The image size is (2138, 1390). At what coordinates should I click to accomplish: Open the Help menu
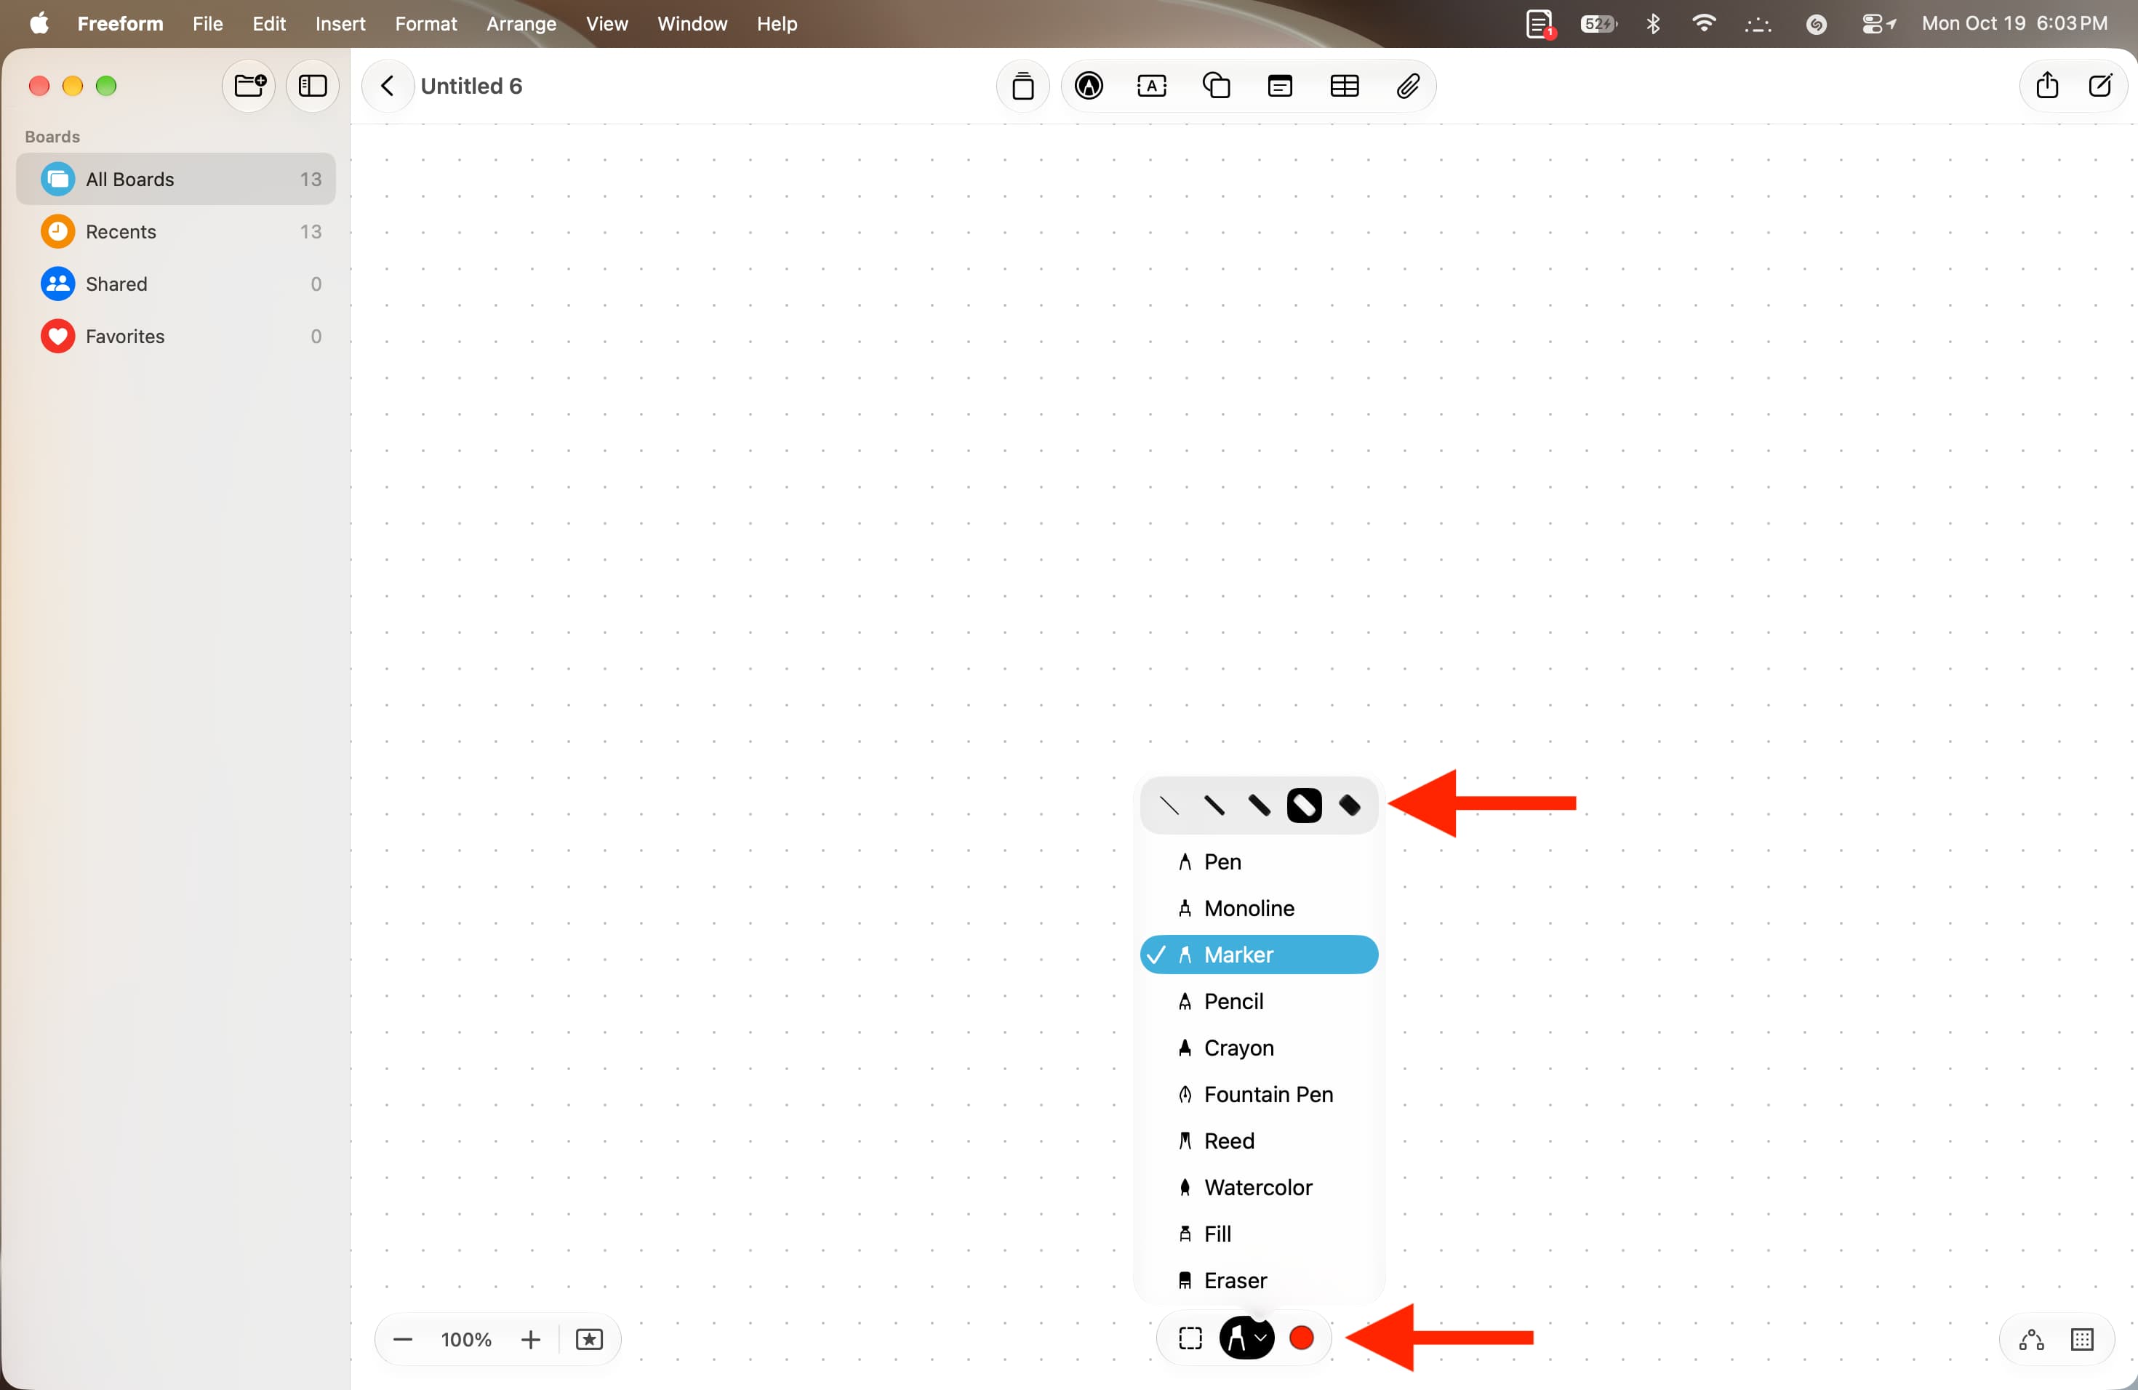(776, 24)
